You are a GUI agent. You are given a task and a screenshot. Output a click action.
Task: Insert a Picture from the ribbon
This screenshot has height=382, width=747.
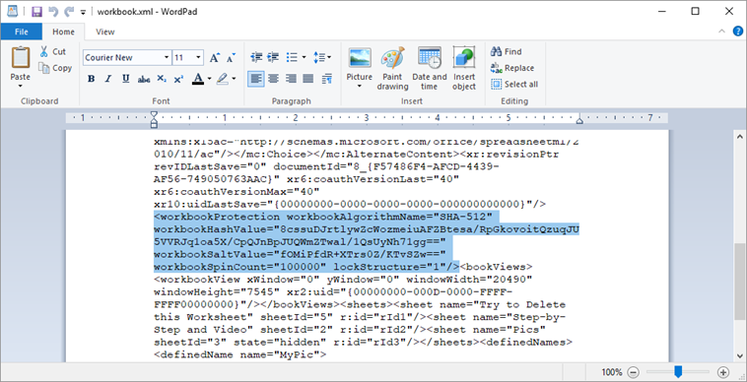tap(359, 58)
